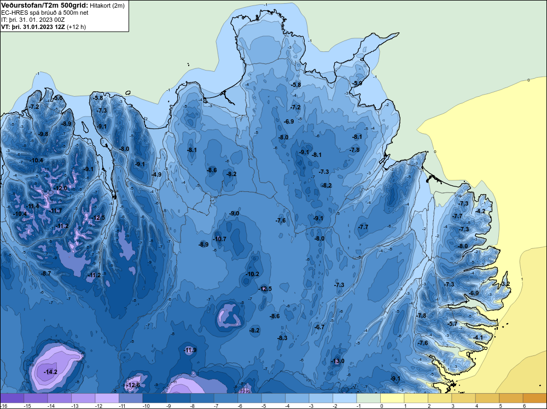Click the 'IT: þri. 31. 01. 2023 00Z' line
Viewport: 547px width, 409px height.
[x=33, y=20]
